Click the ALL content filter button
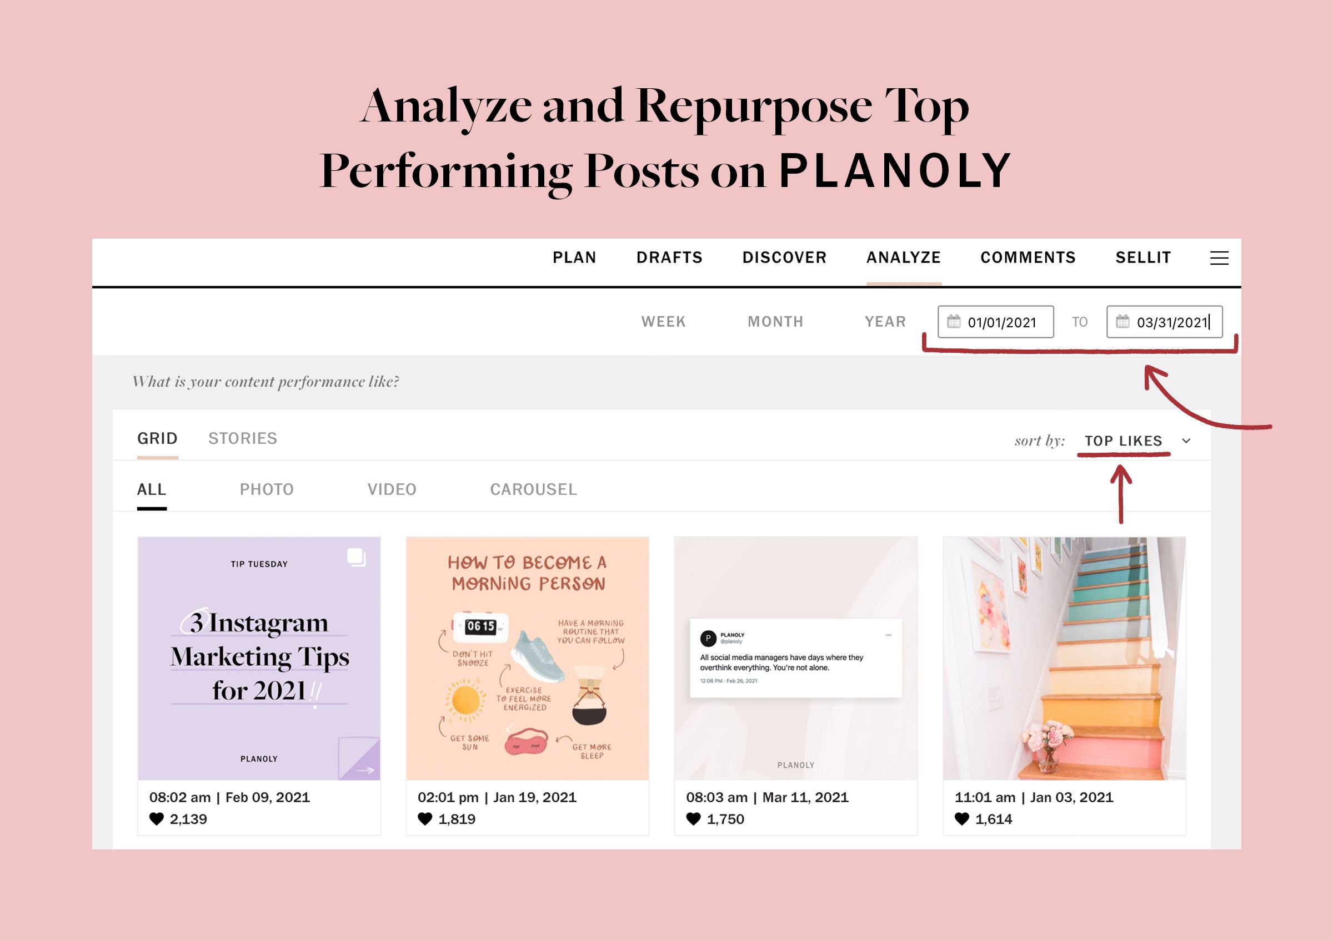The image size is (1333, 941). pyautogui.click(x=156, y=488)
